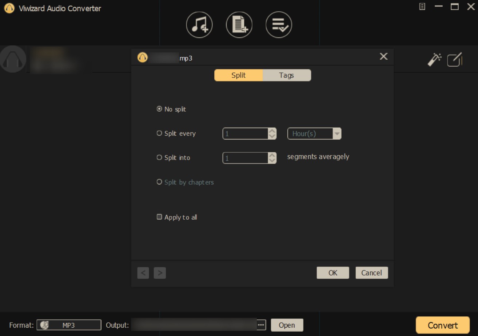Click the magic wand effects icon
Screen dimensions: 478x336
point(434,60)
